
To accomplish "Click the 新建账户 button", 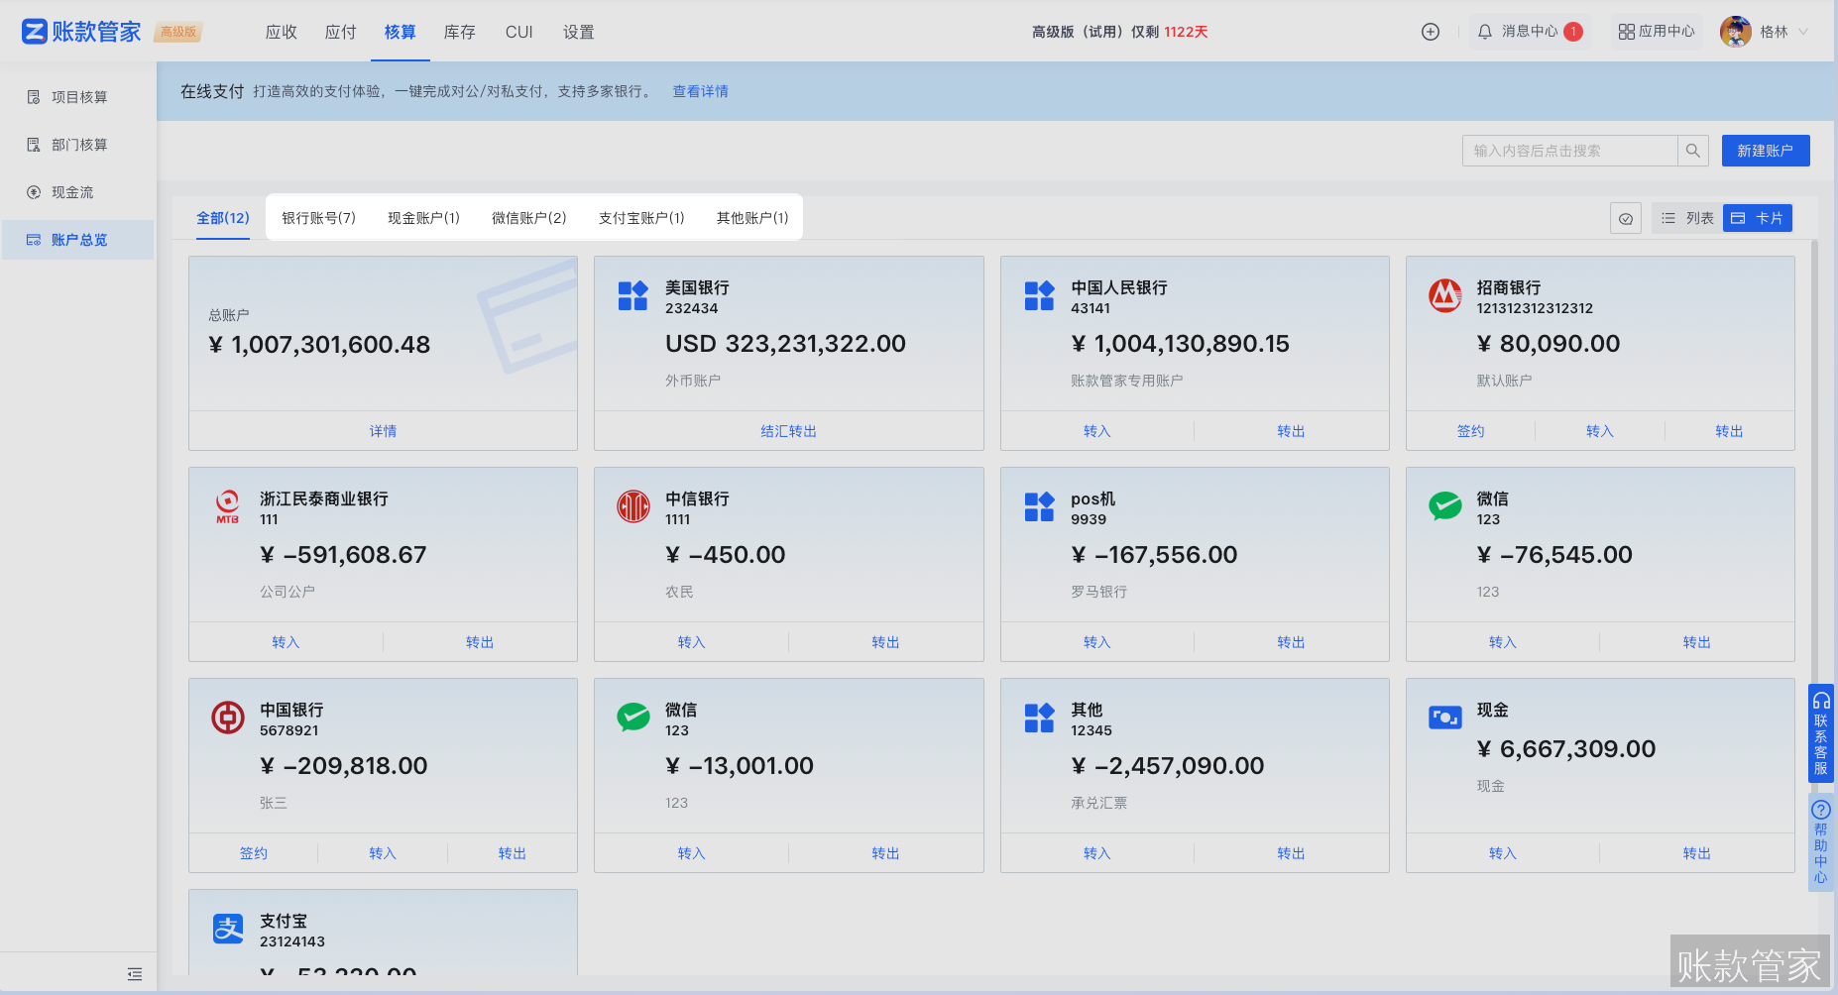I will (1765, 151).
